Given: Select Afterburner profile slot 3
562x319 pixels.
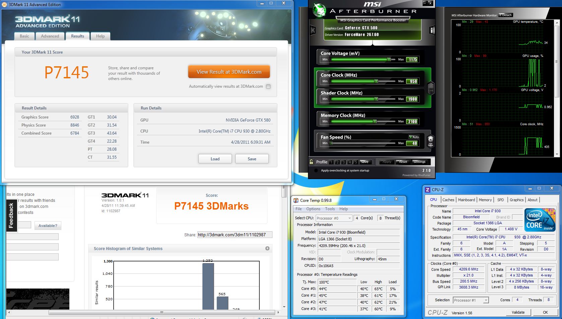Looking at the screenshot, I should [344, 162].
